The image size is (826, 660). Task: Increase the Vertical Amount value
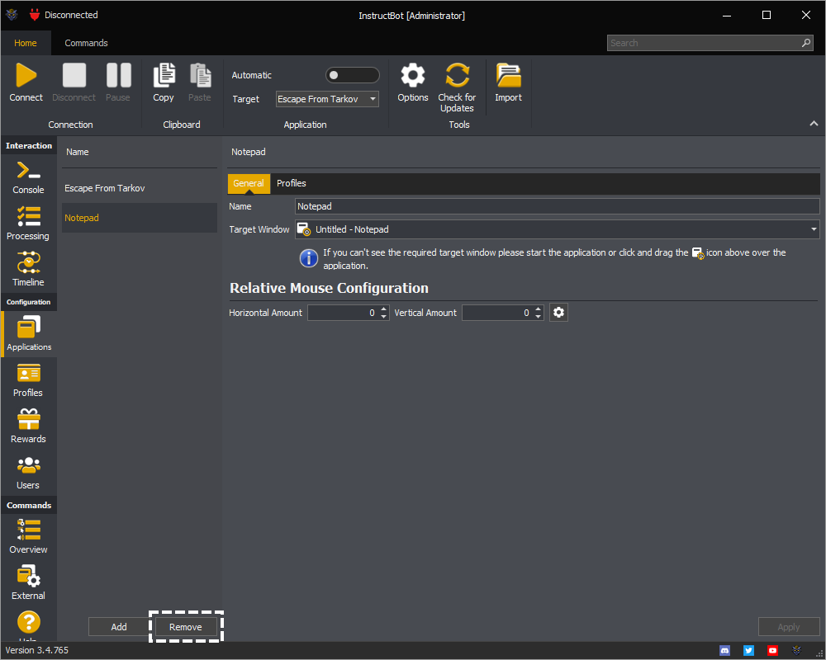tap(538, 309)
